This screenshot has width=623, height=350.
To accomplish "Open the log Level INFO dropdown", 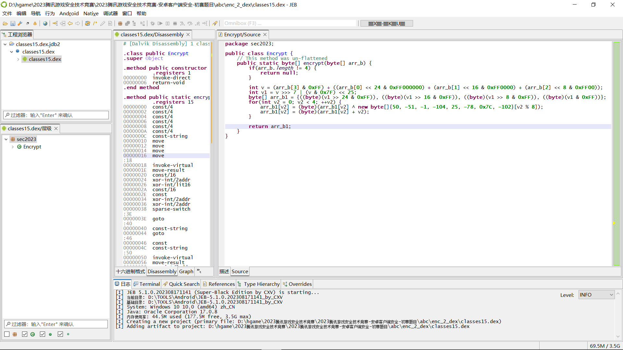I will tap(596, 295).
